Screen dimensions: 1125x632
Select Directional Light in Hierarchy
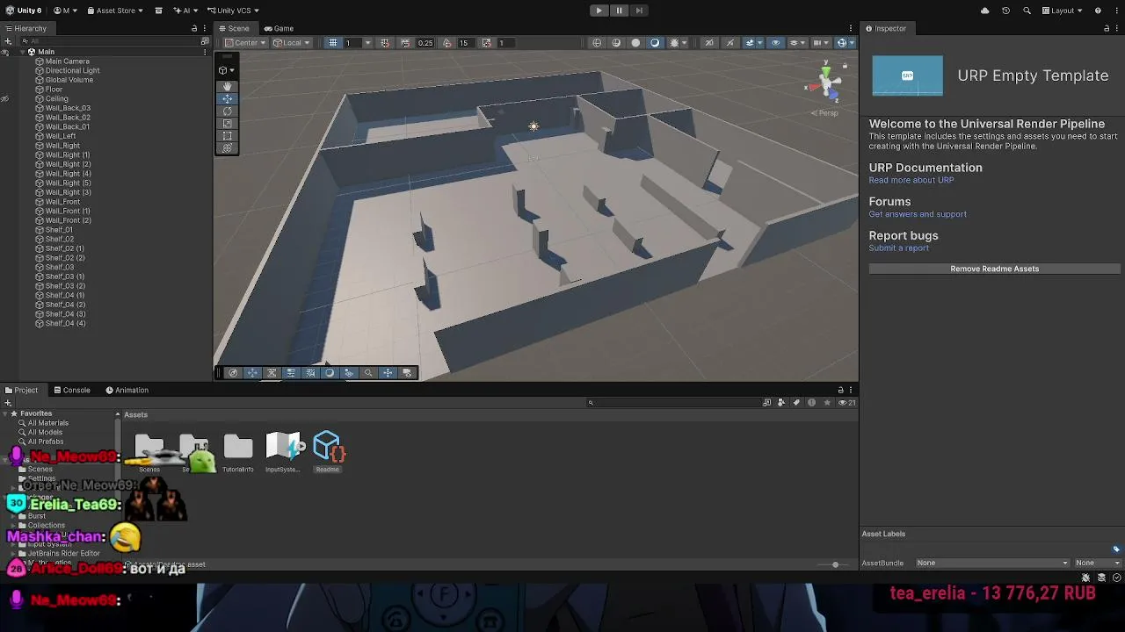pyautogui.click(x=72, y=70)
